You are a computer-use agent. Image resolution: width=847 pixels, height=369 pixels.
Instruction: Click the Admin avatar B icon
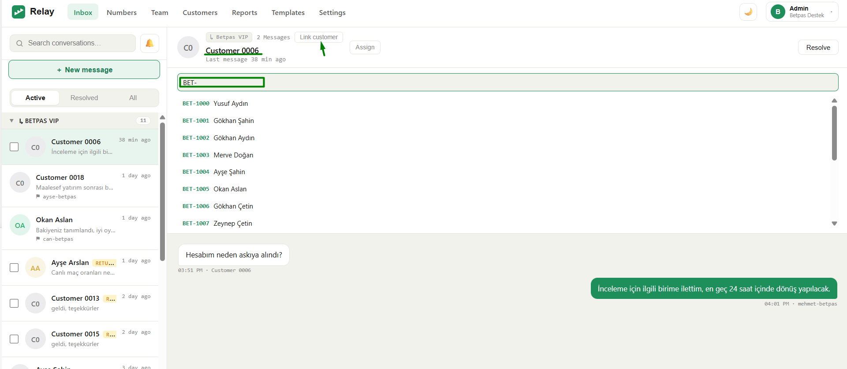(x=778, y=12)
